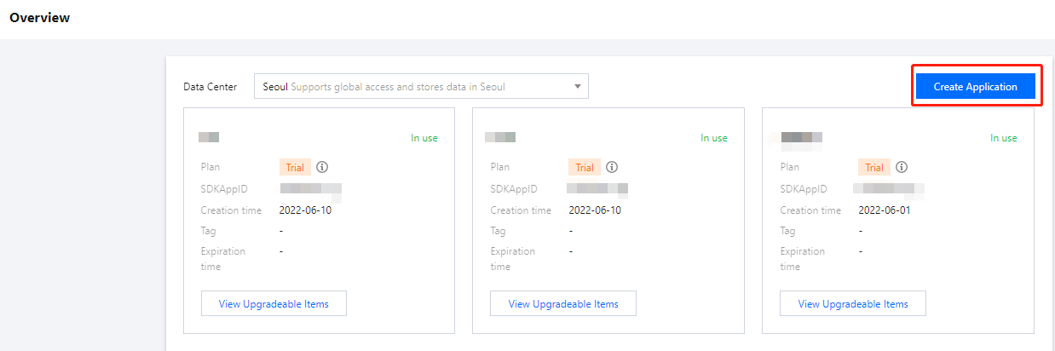Click the creation date 2022-06-01
Viewport: 1055px width, 351px height.
885,210
